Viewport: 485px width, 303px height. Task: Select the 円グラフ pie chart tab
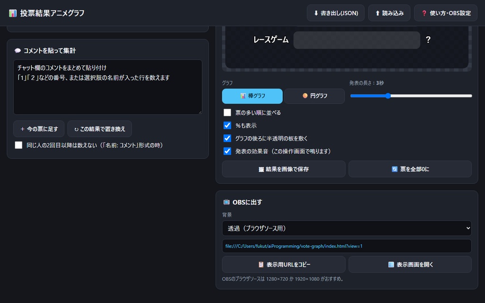314,96
